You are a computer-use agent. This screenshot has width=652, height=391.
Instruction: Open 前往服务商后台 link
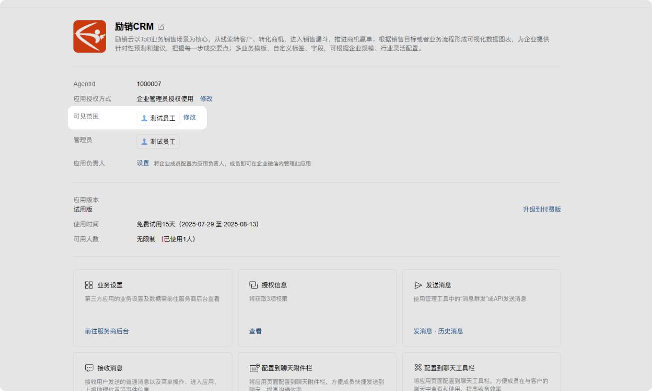click(107, 331)
